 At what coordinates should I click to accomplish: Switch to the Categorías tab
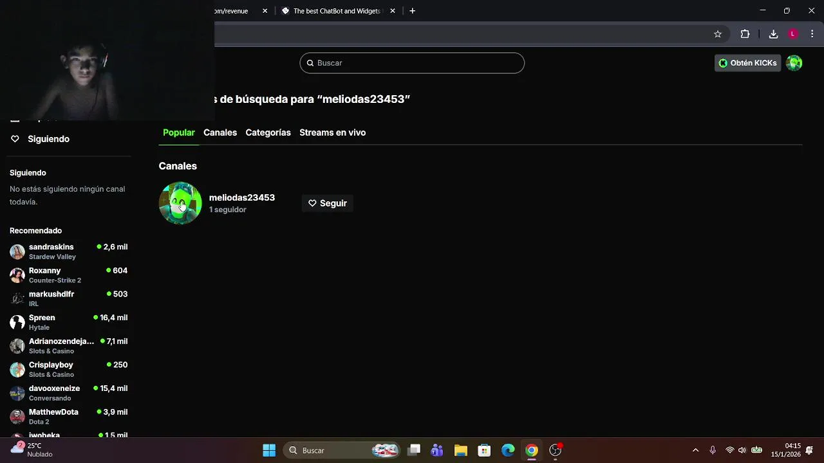(x=268, y=132)
